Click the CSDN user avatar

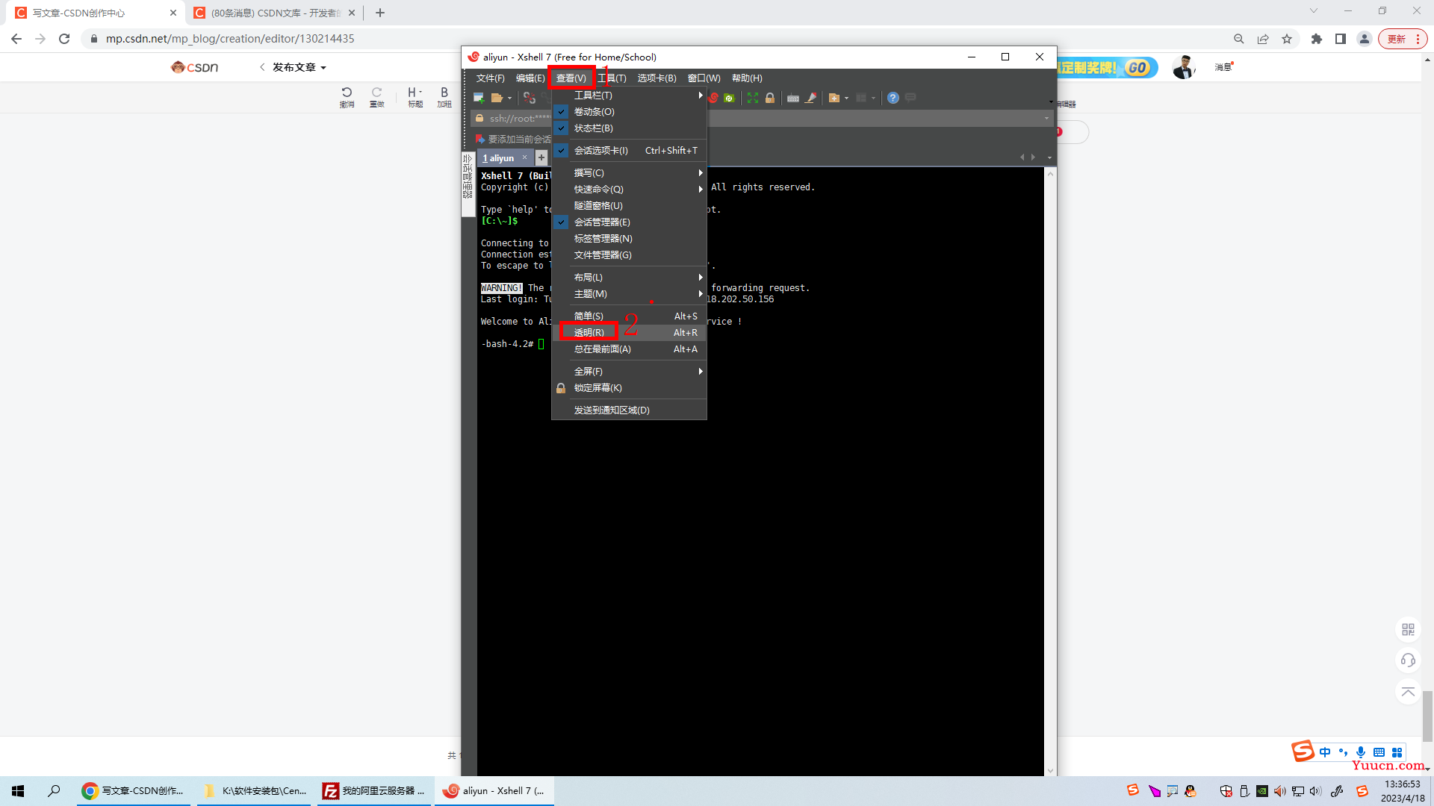[x=1184, y=67]
